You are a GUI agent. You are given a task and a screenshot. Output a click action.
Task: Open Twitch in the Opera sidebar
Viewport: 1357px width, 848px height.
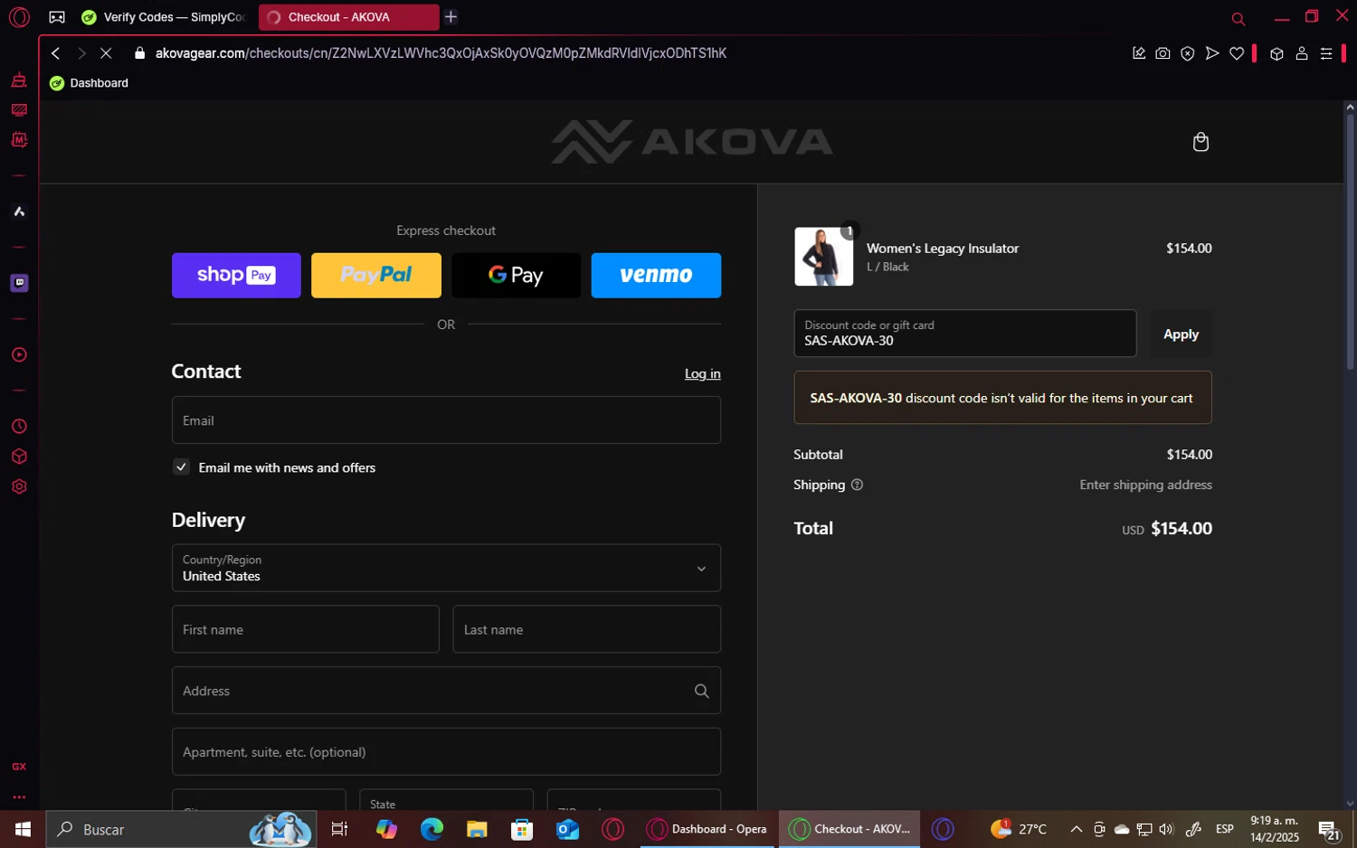pyautogui.click(x=19, y=283)
